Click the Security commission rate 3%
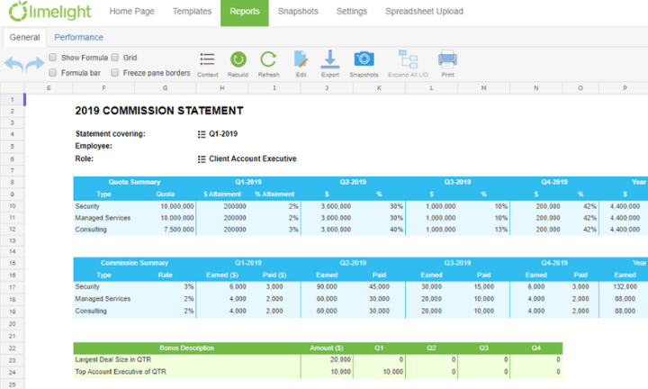This screenshot has width=648, height=389. click(x=188, y=287)
